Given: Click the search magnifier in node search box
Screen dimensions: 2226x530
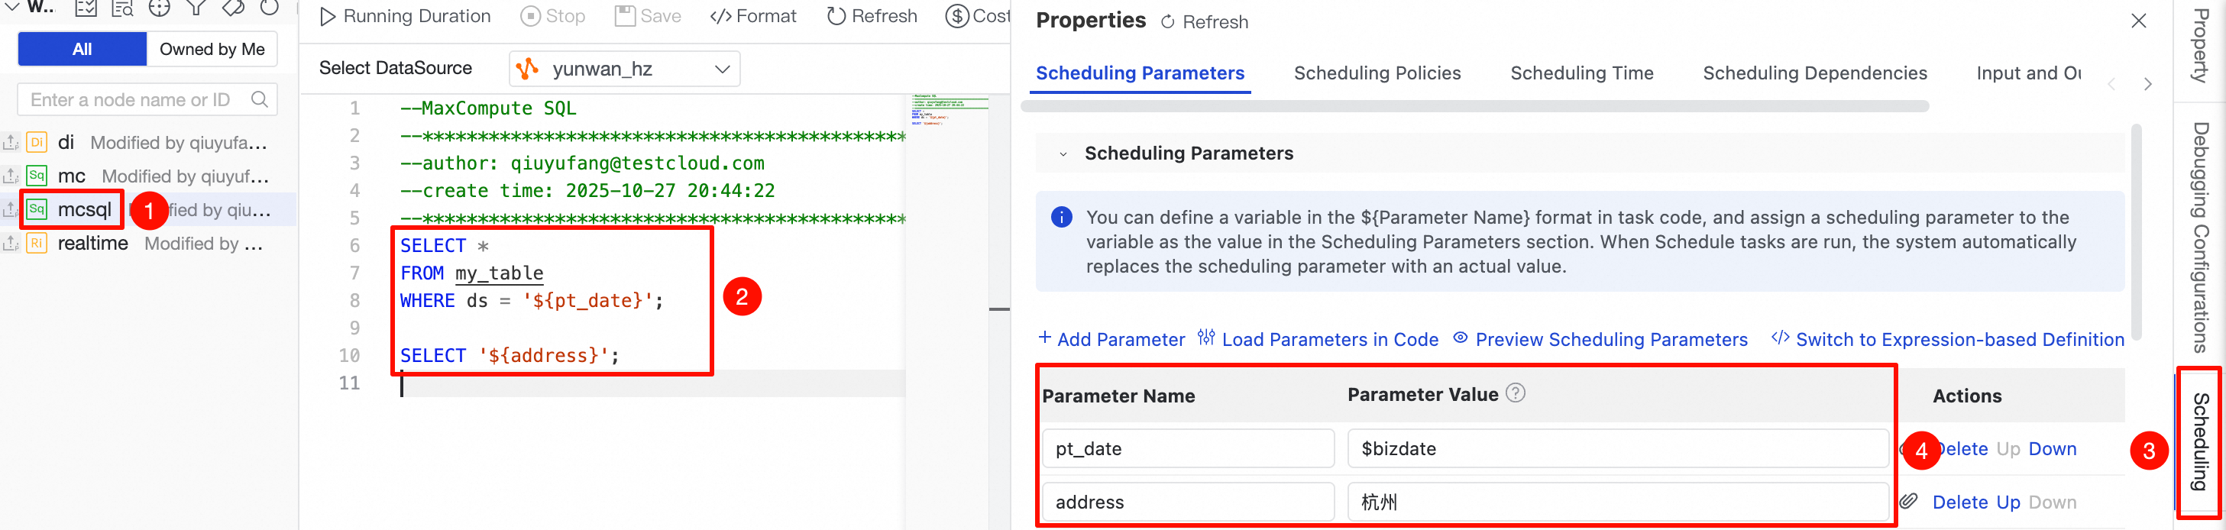Looking at the screenshot, I should 259,99.
